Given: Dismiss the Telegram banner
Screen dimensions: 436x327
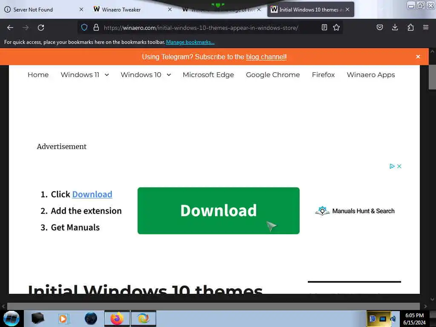Looking at the screenshot, I should [x=418, y=57].
